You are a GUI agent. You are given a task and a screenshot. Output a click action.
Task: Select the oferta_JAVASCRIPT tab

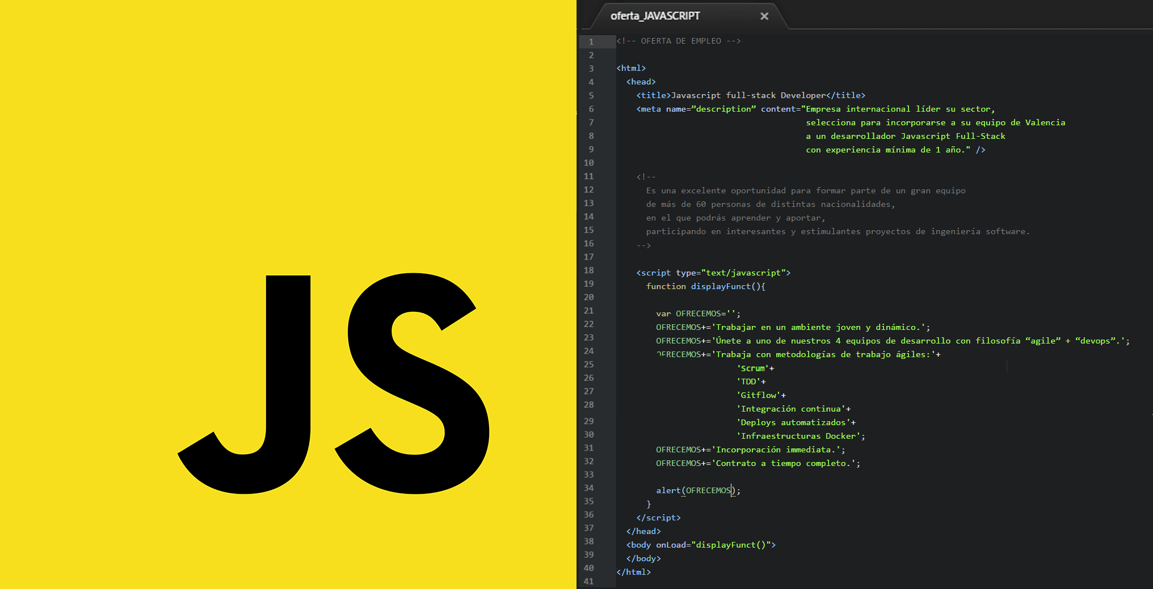click(x=655, y=16)
